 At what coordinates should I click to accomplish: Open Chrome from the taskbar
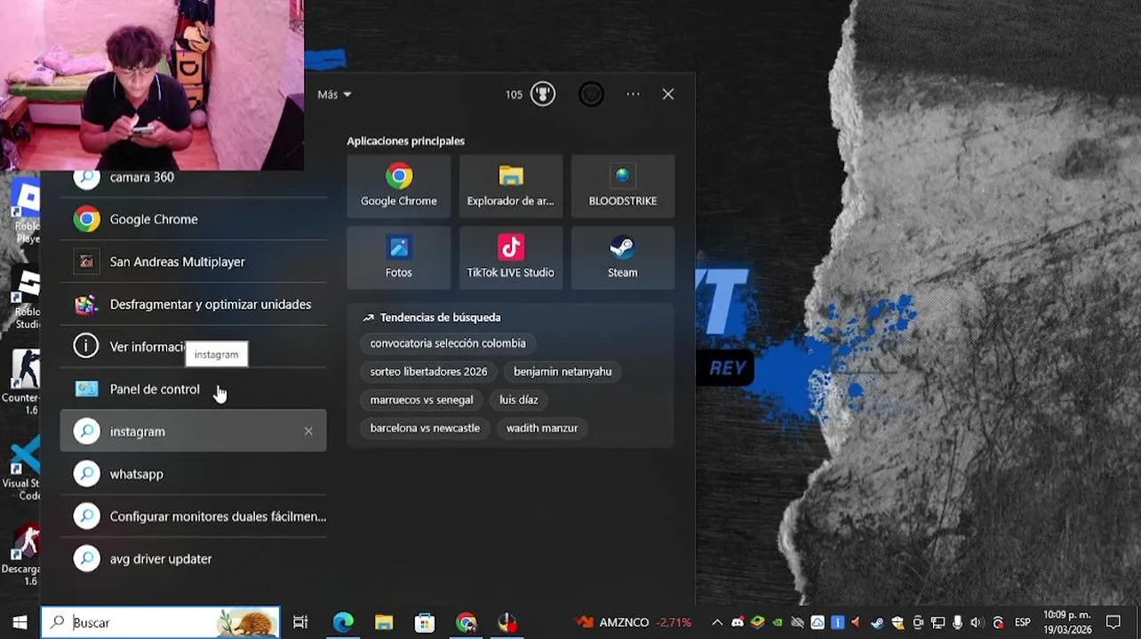click(x=466, y=622)
